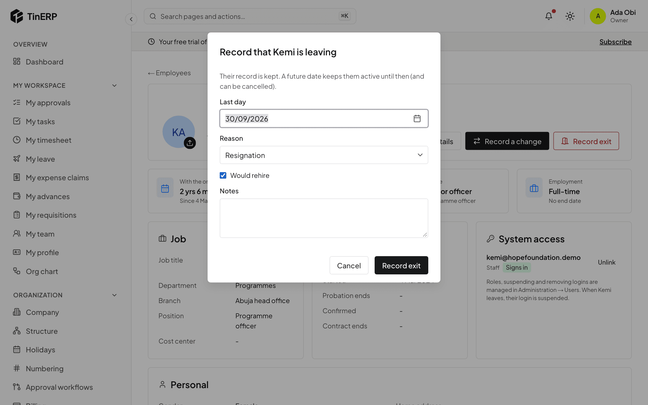648x405 pixels.
Task: Click Record a change button
Action: 507,141
